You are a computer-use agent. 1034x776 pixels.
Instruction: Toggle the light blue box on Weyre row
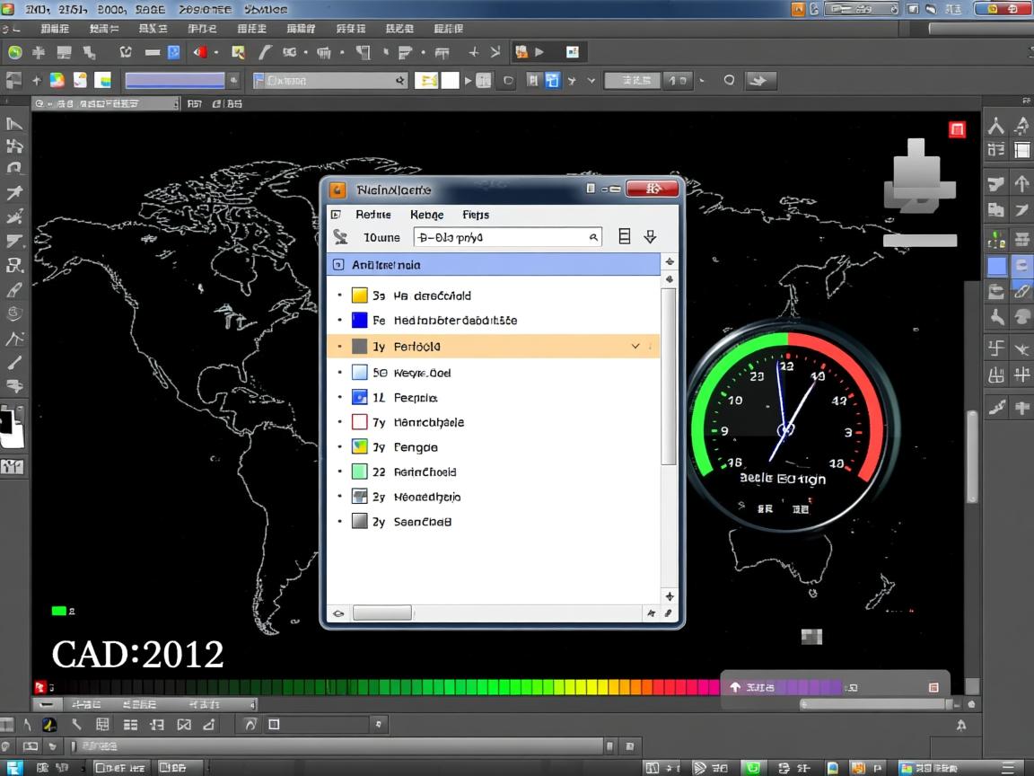pyautogui.click(x=359, y=373)
